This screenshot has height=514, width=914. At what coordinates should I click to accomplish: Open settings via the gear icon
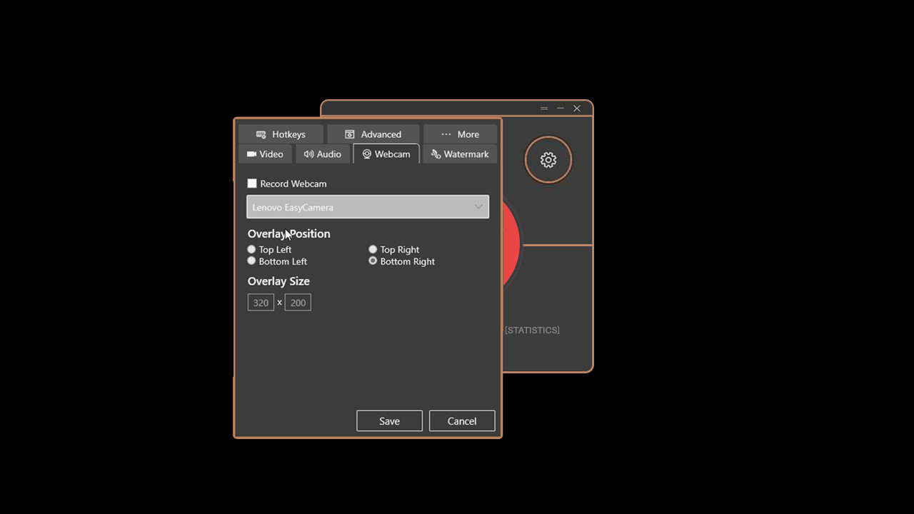click(x=548, y=160)
